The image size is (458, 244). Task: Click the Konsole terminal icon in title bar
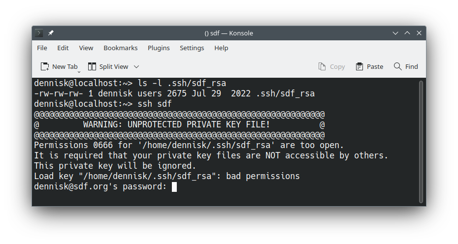click(39, 33)
